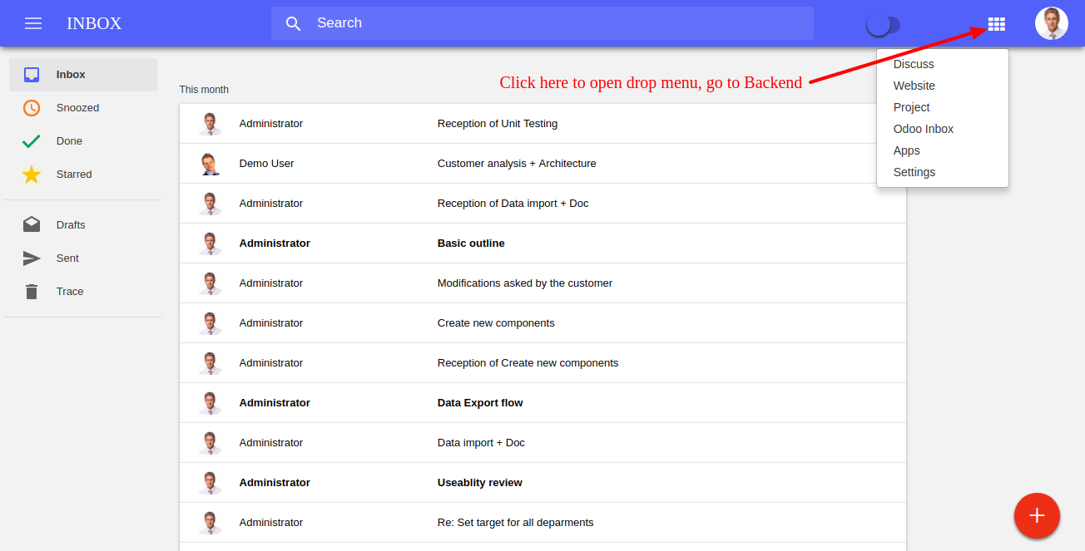The image size is (1085, 551).
Task: Open the Drafts folder label
Action: [x=71, y=225]
